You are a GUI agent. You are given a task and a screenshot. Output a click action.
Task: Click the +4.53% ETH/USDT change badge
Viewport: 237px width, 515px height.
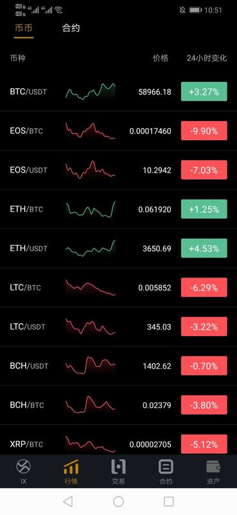coord(204,248)
